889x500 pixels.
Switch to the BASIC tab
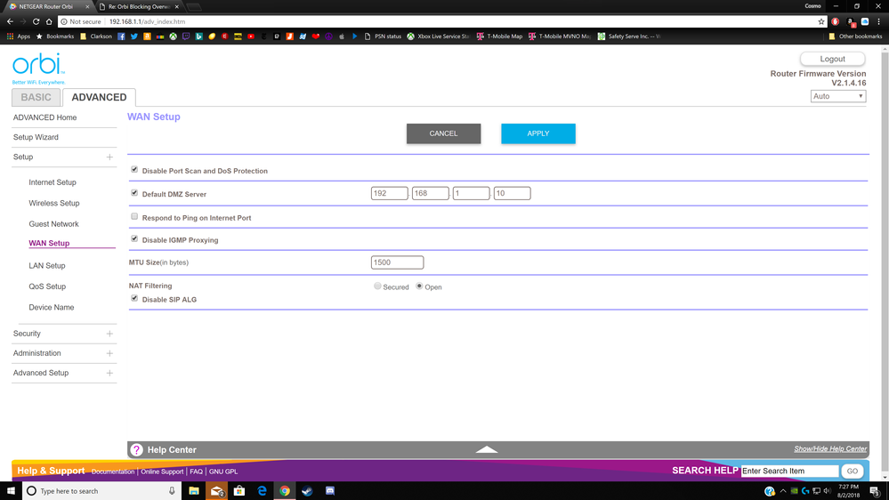click(x=36, y=97)
